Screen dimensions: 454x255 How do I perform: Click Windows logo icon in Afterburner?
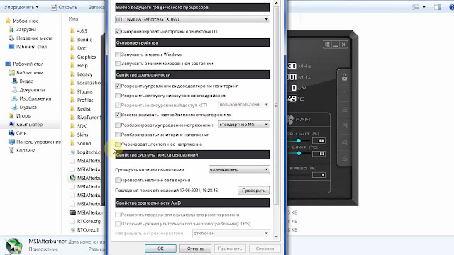[327, 45]
